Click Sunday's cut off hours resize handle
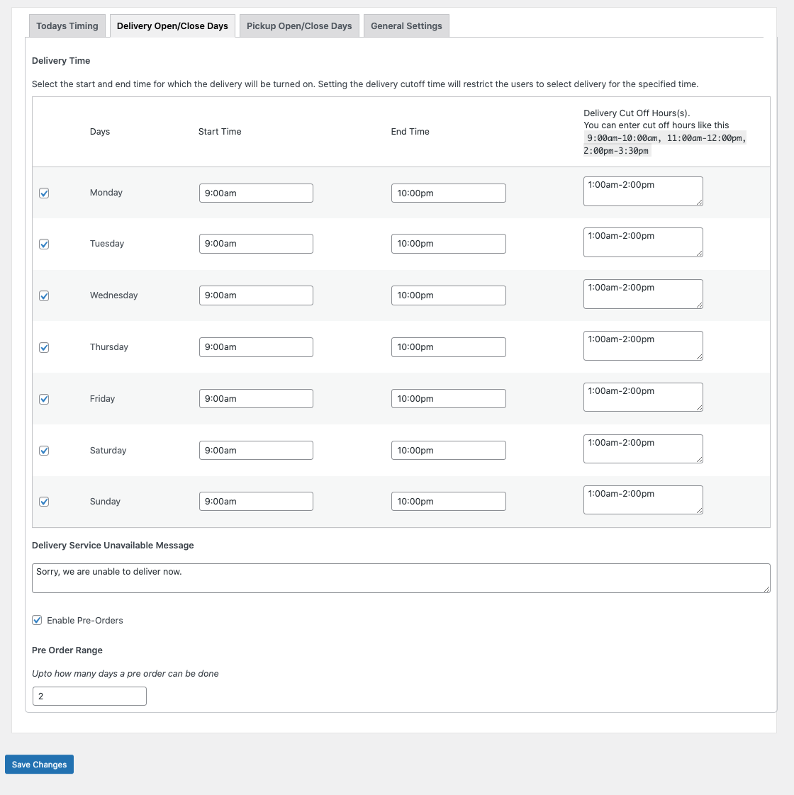The width and height of the screenshot is (794, 795). (699, 510)
